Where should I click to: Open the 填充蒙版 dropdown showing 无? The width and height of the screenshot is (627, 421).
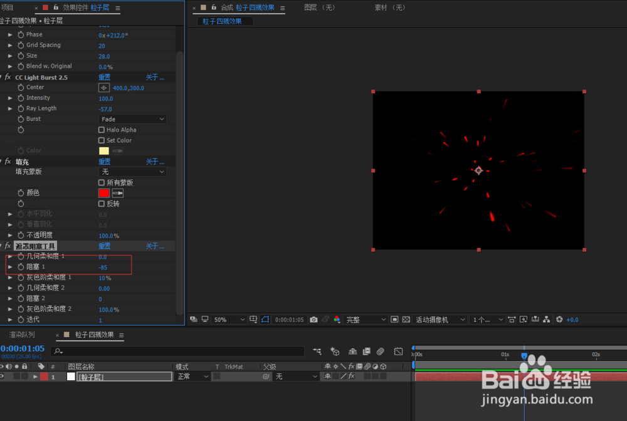[x=132, y=172]
